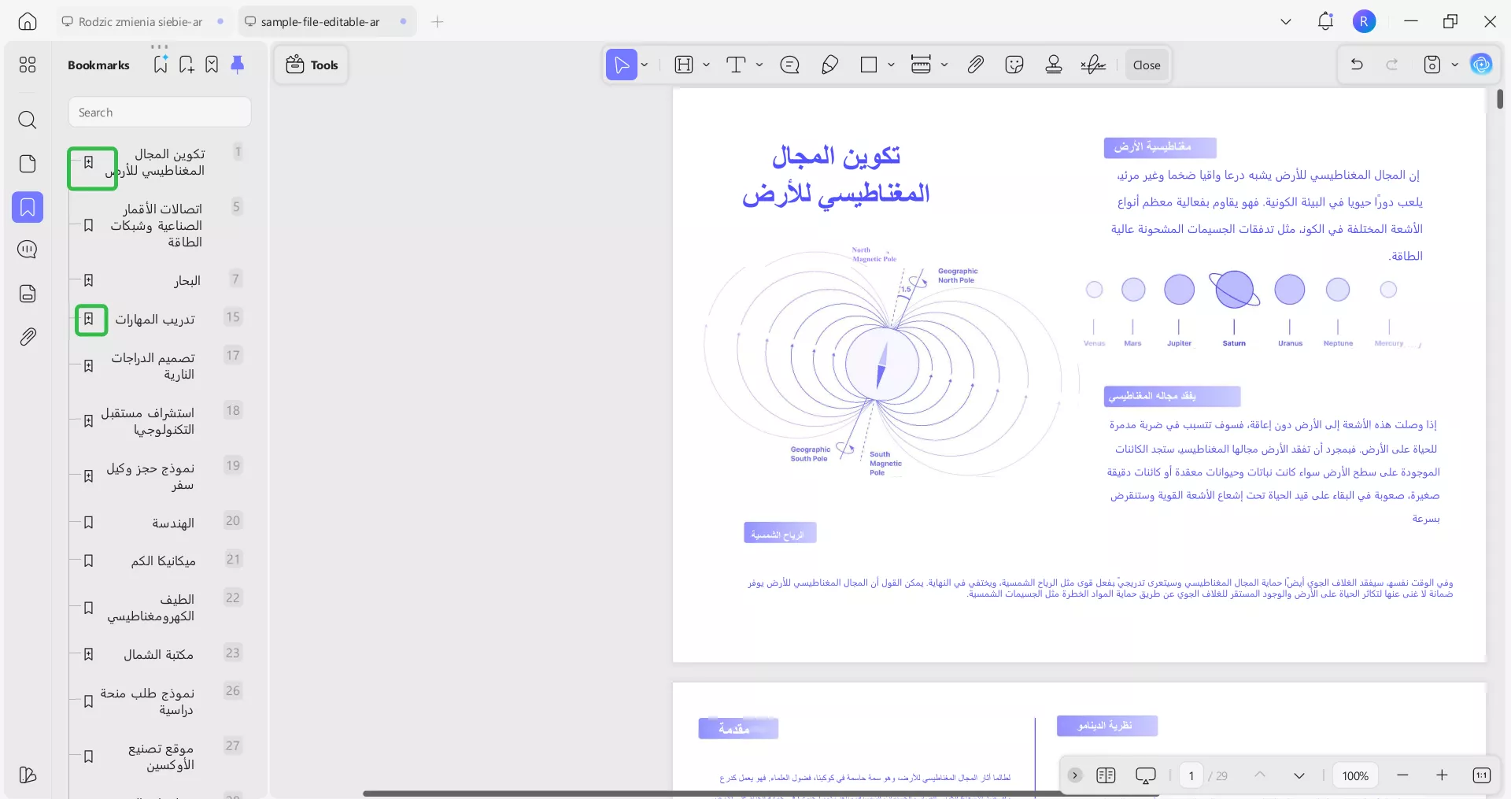Zoom in with the plus control

click(x=1442, y=775)
